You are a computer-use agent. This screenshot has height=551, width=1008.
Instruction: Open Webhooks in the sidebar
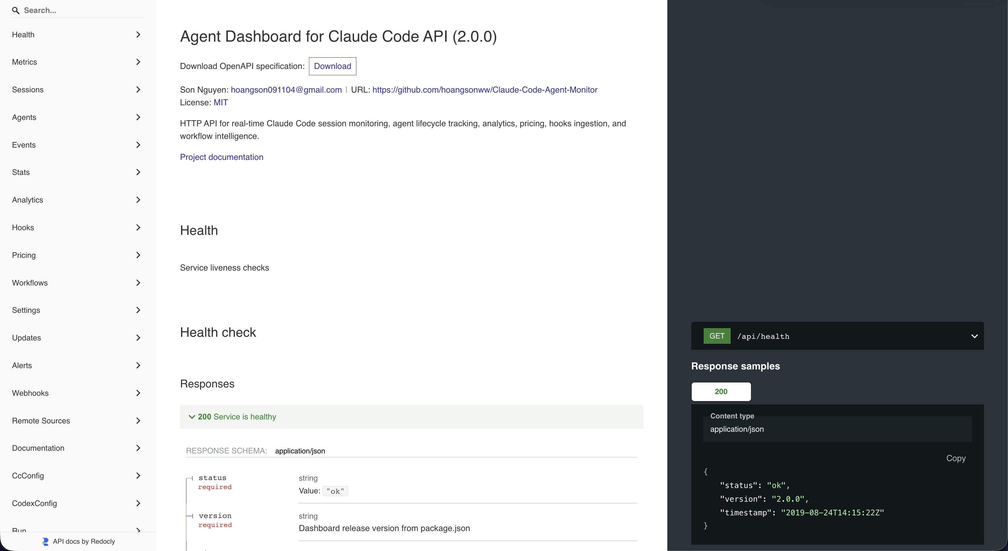coord(78,393)
